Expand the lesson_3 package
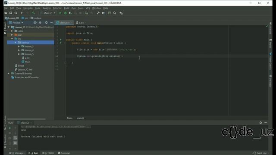This screenshot has width=276, height=155. click(x=19, y=46)
